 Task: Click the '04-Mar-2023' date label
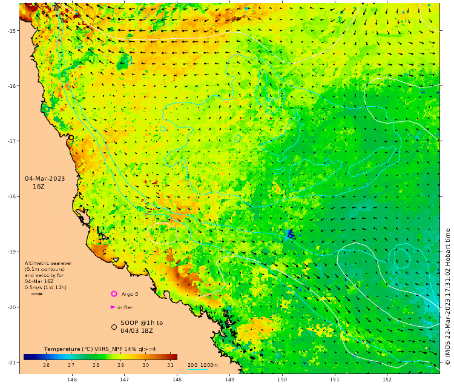coord(45,178)
